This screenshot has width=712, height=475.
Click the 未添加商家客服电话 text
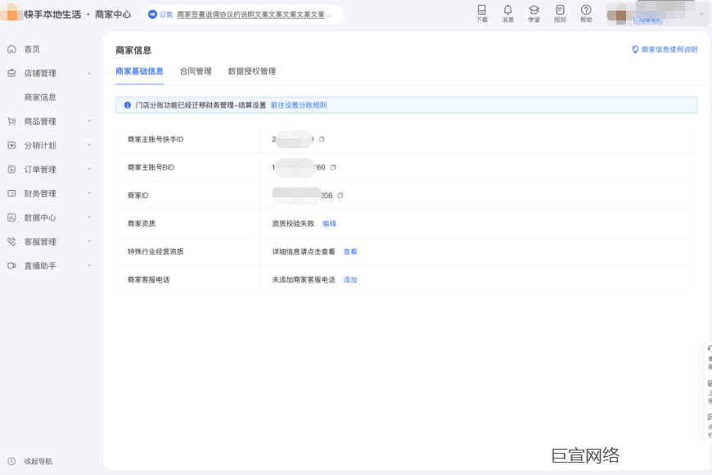click(304, 280)
